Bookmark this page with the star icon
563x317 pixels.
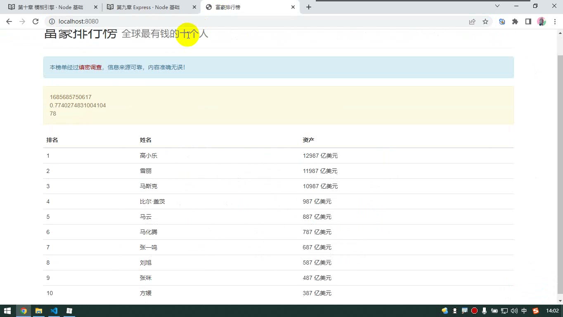[x=485, y=21]
